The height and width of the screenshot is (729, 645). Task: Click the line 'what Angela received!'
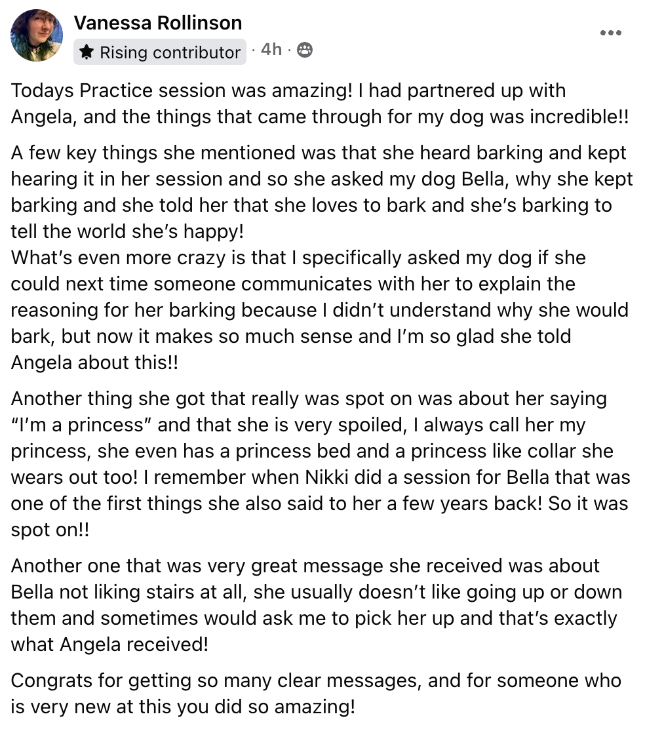tap(109, 645)
